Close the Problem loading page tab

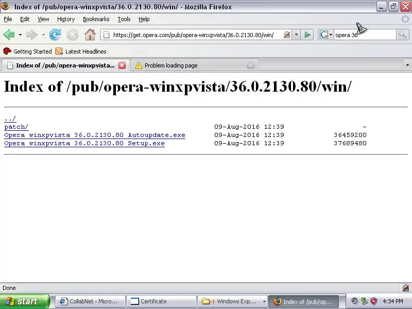coord(251,65)
